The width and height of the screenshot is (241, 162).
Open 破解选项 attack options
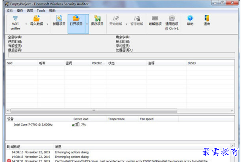155,20
